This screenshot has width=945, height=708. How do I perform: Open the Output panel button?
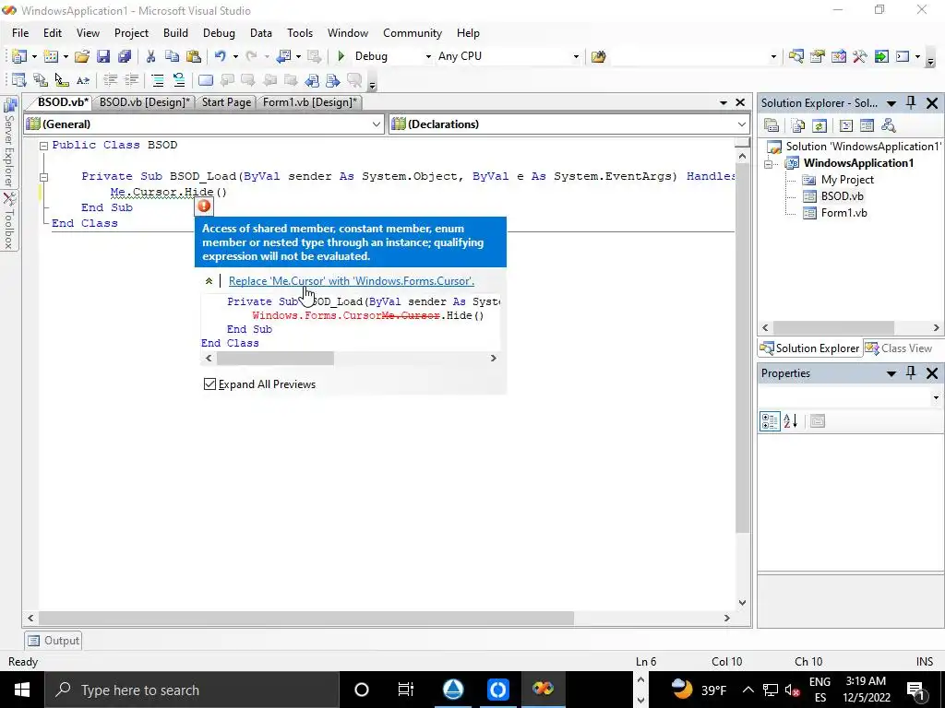[x=54, y=641]
